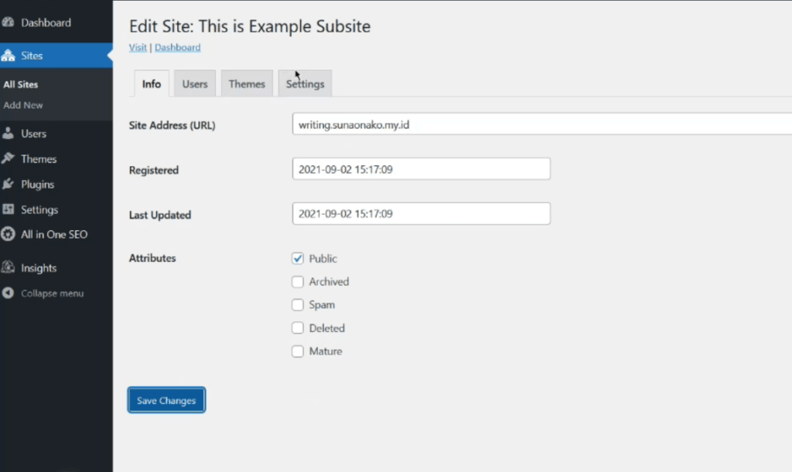
Task: Click the Users person icon in sidebar
Action: 9,134
